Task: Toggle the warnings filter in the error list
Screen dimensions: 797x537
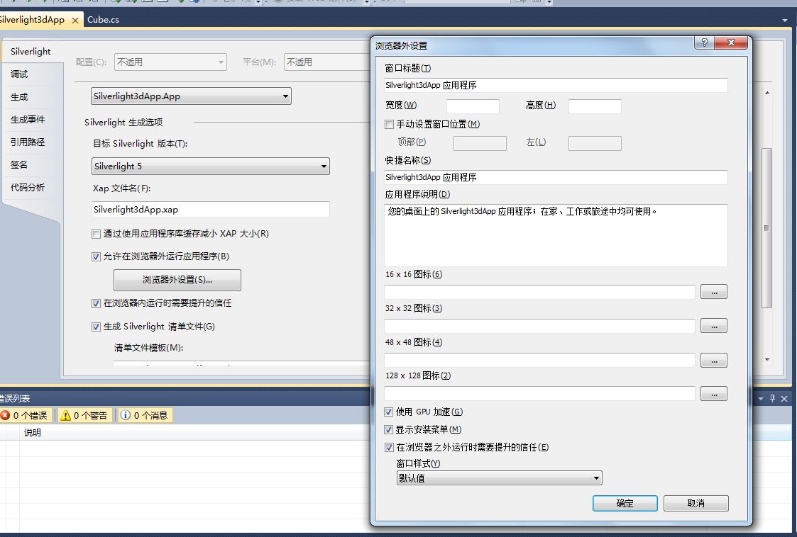Action: pos(84,415)
